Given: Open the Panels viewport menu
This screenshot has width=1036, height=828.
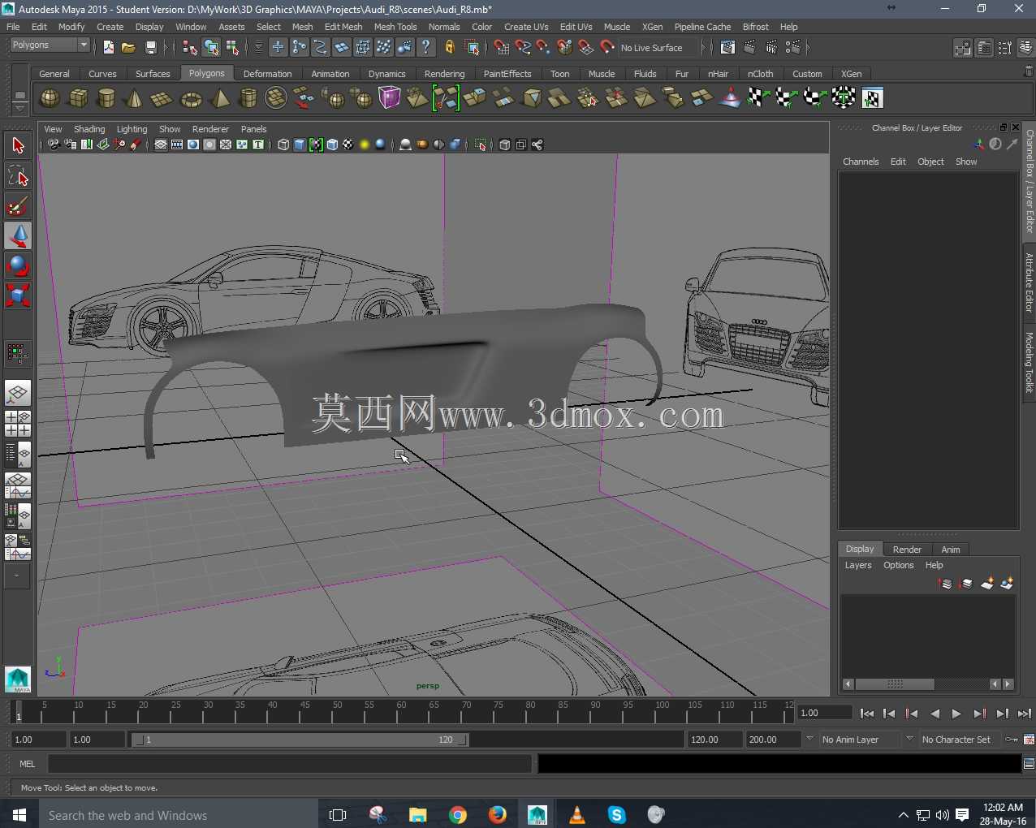Looking at the screenshot, I should click(253, 129).
